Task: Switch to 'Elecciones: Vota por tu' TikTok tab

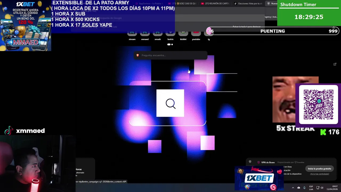Action: 248,3
